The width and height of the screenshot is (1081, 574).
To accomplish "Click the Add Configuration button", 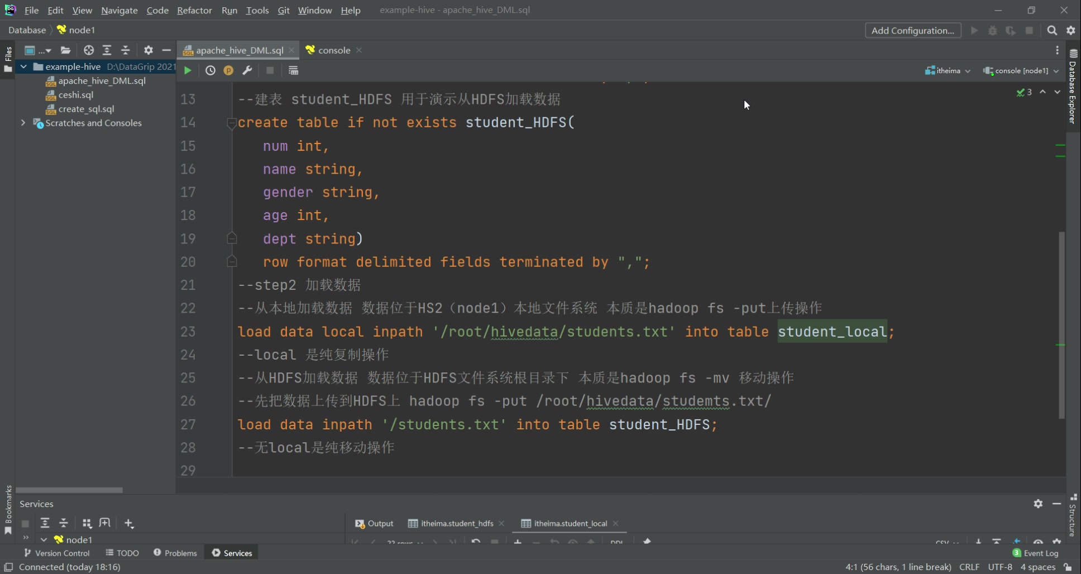I will pos(912,31).
